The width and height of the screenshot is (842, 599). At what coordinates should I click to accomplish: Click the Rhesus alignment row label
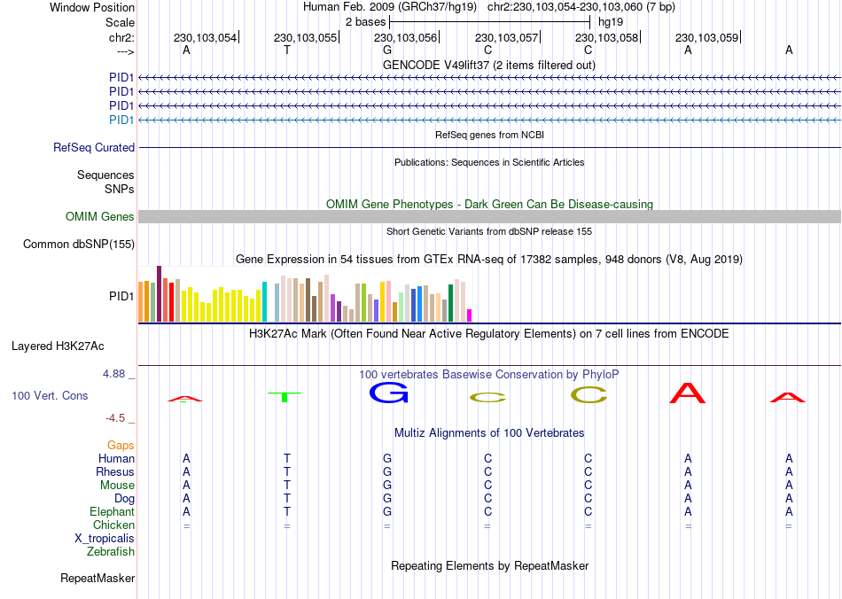point(115,471)
